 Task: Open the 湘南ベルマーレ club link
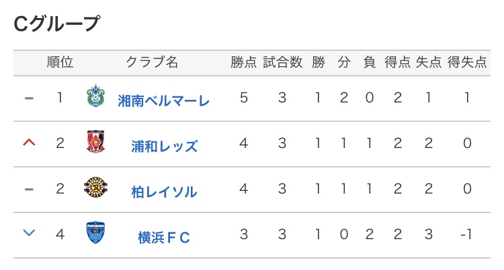[x=163, y=101]
